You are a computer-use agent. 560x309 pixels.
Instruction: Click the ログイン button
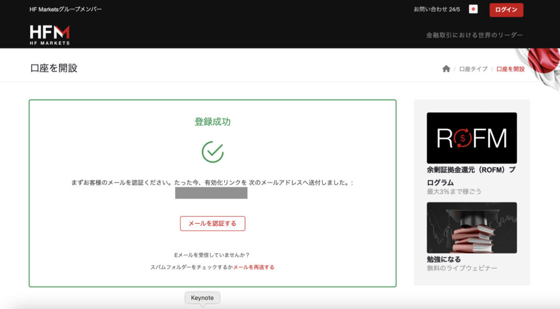[506, 10]
